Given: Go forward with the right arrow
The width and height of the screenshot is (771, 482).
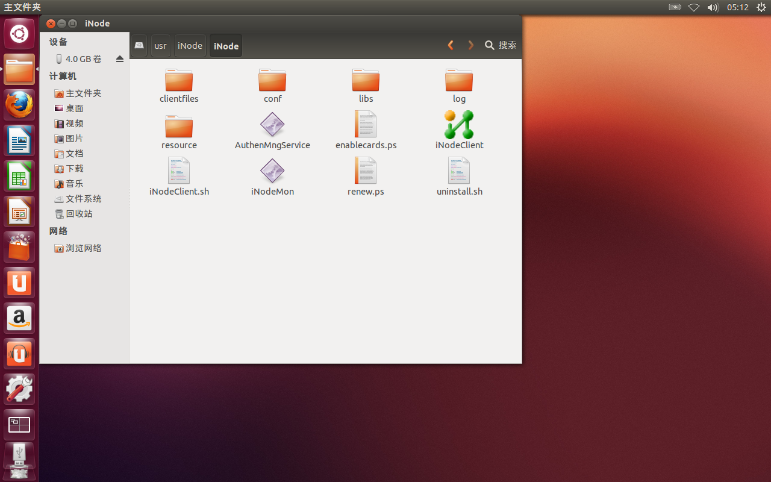Looking at the screenshot, I should coord(470,45).
